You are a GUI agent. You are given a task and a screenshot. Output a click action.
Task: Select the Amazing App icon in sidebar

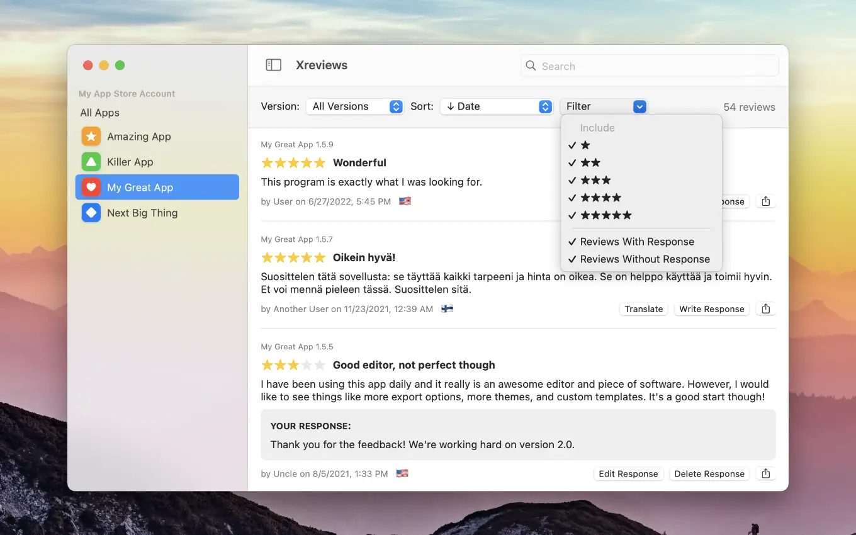coord(91,136)
